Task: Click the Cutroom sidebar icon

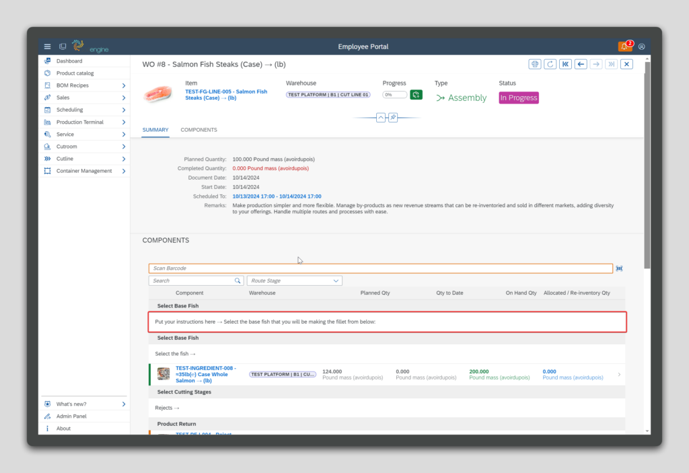Action: [48, 147]
